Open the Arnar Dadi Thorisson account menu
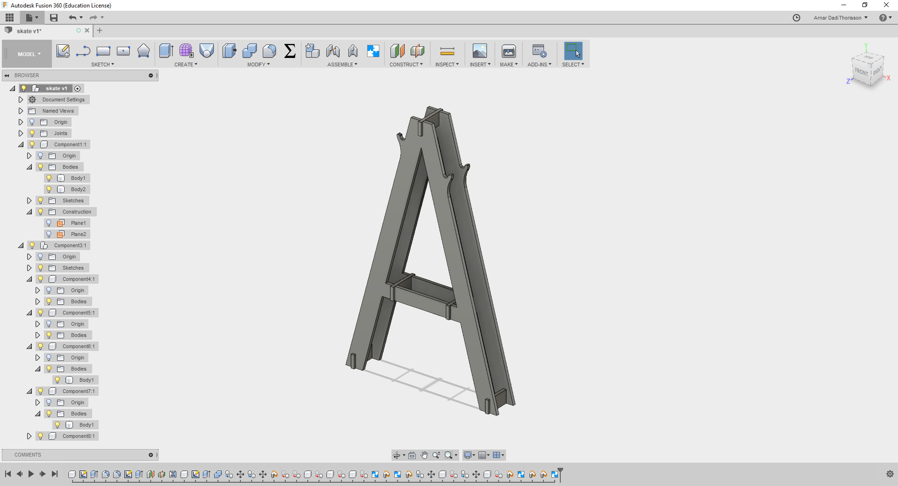The image size is (898, 486). [840, 18]
